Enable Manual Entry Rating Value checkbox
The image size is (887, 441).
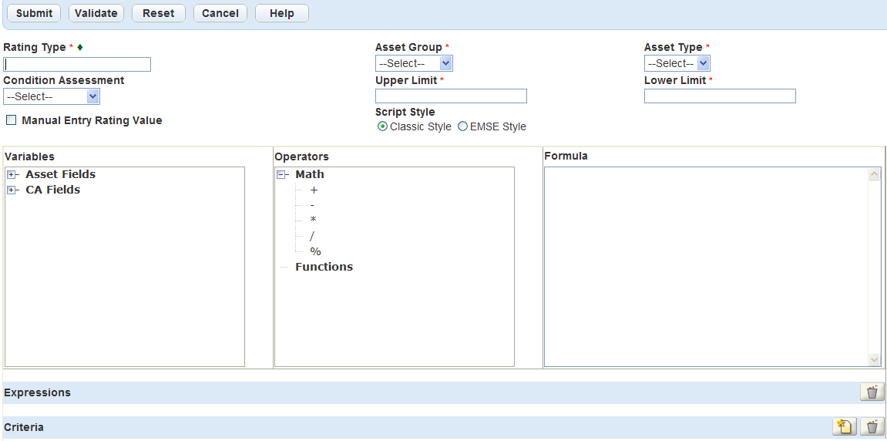click(x=12, y=120)
